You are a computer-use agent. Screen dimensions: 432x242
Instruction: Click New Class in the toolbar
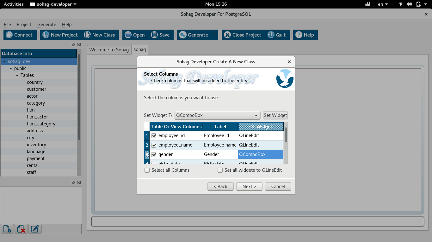[100, 35]
